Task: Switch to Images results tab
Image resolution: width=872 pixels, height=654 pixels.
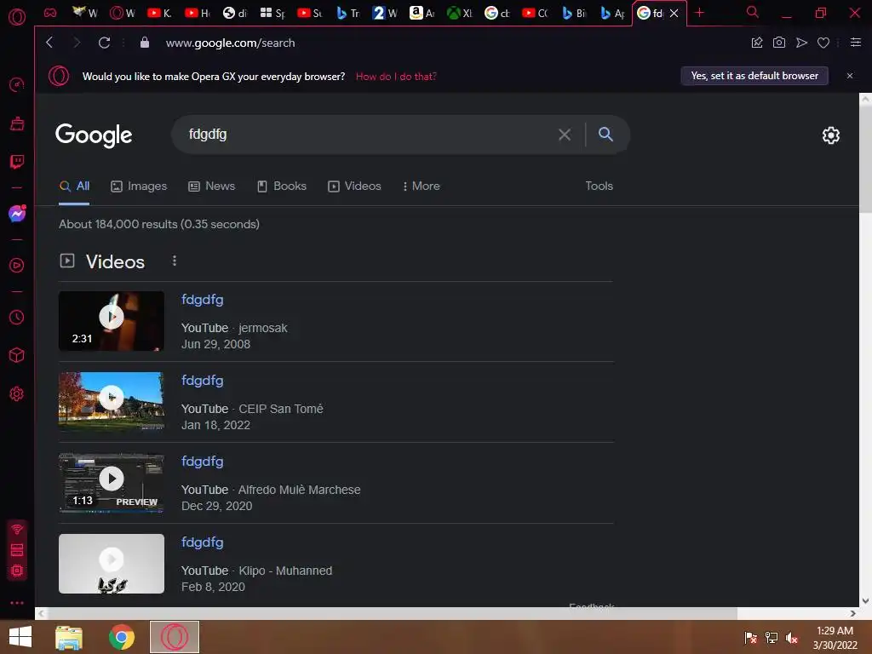Action: point(139,186)
